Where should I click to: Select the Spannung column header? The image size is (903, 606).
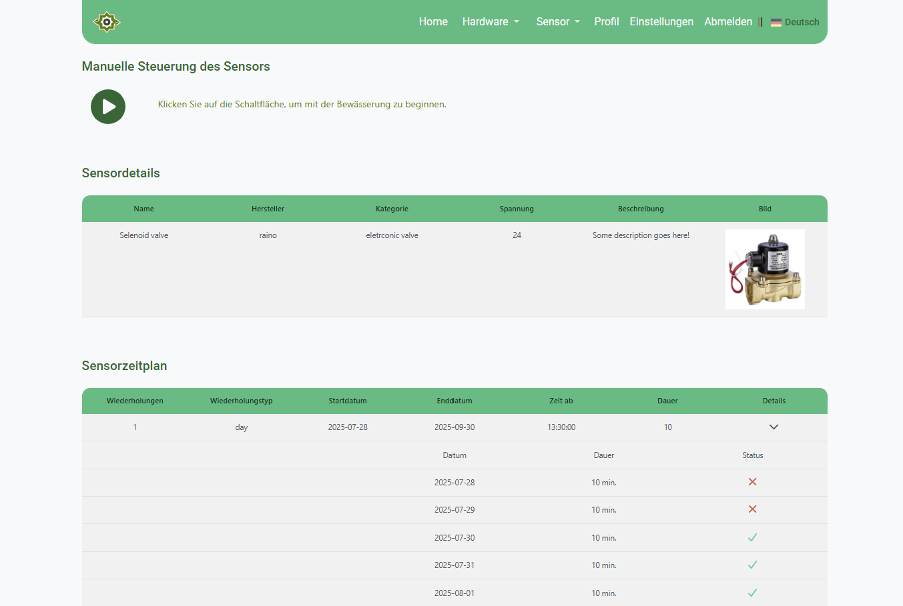tap(517, 209)
